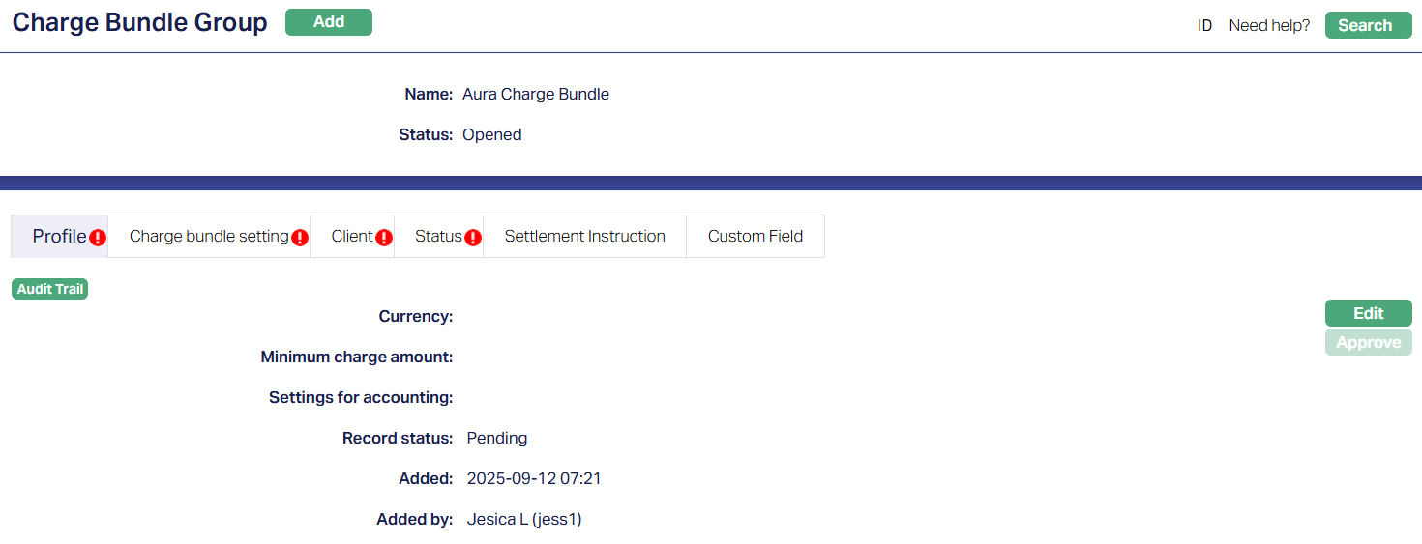
Task: Click the greyed-out Approve button
Action: pyautogui.click(x=1368, y=342)
